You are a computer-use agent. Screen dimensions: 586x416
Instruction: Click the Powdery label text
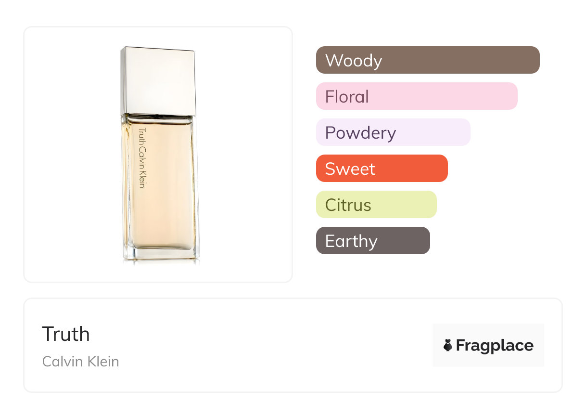361,133
